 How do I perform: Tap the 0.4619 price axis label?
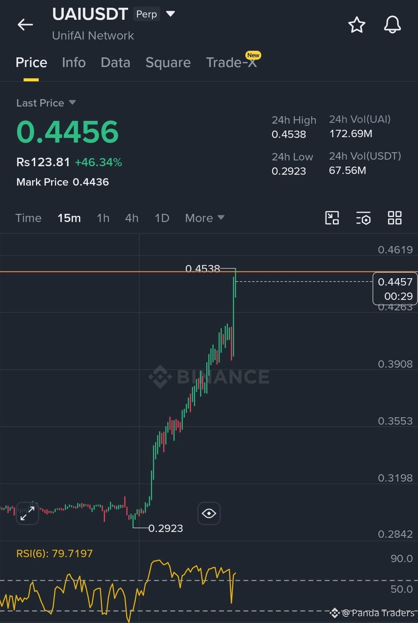(395, 250)
